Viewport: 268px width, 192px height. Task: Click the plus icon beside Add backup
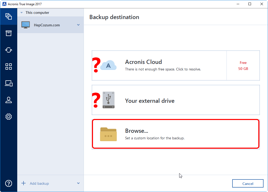pyautogui.click(x=24, y=183)
